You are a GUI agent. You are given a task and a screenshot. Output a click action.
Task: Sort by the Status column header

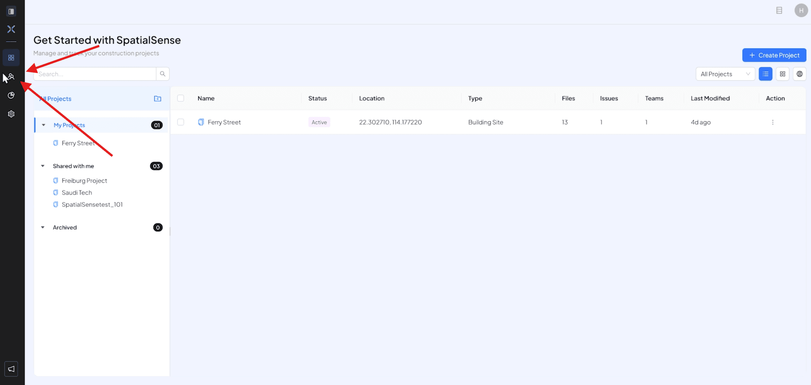point(318,98)
